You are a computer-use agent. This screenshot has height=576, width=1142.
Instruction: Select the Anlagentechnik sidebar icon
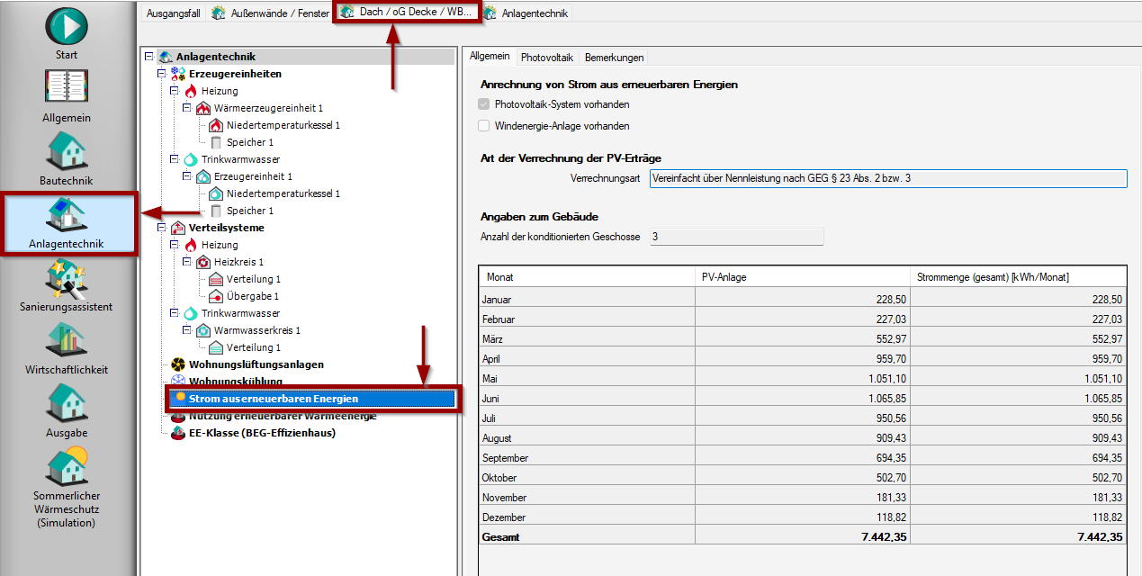(x=67, y=216)
